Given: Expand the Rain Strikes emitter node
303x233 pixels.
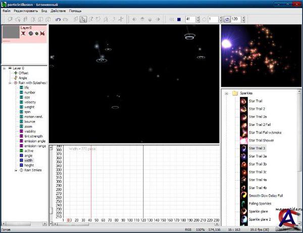Looking at the screenshot, I should tap(16, 170).
